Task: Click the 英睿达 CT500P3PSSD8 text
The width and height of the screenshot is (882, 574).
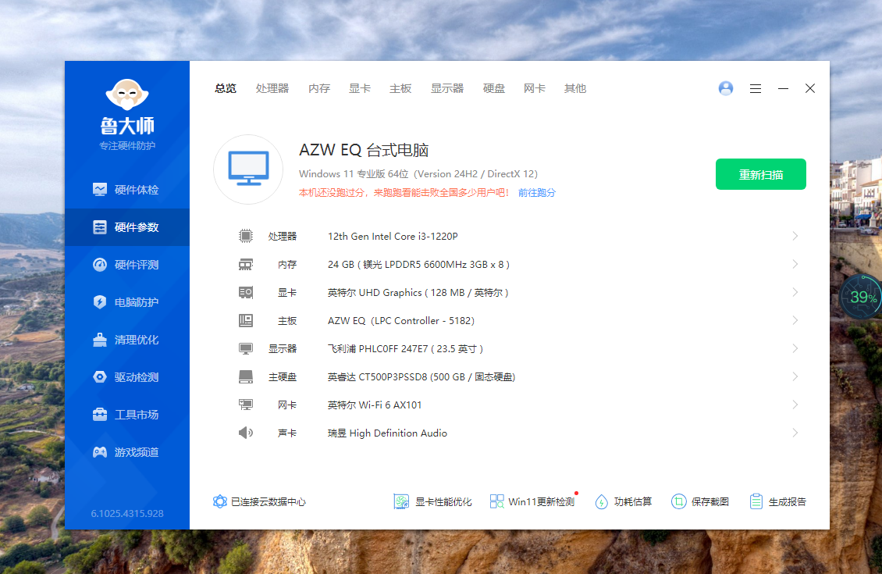Action: [x=421, y=377]
